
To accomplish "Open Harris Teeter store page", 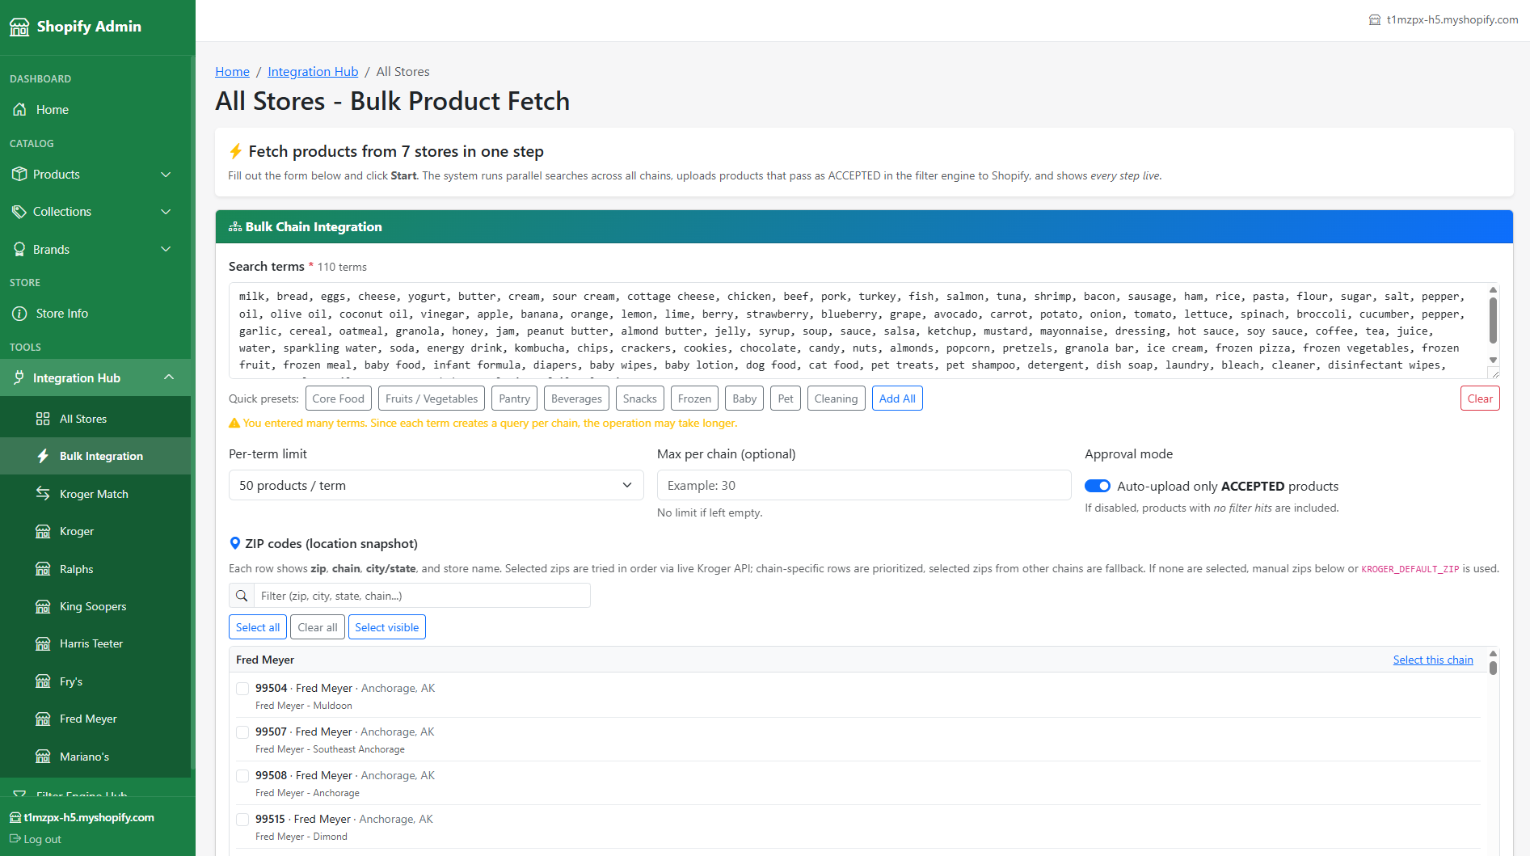I will coord(95,643).
